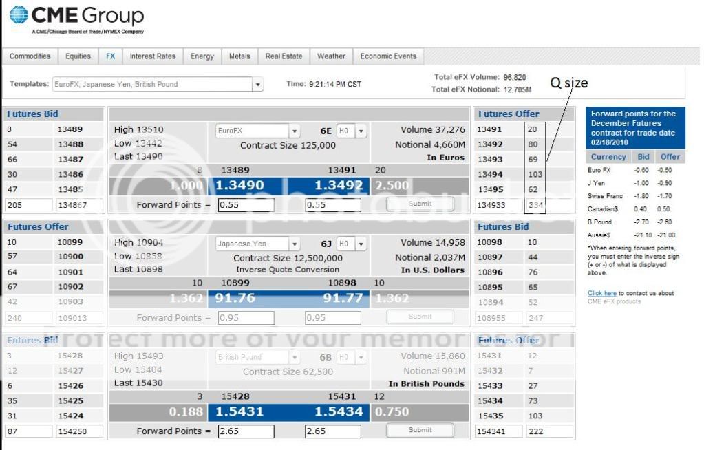The height and width of the screenshot is (450, 704).
Task: Click the EuroFX Volume 37,276 value
Action: pyautogui.click(x=432, y=130)
